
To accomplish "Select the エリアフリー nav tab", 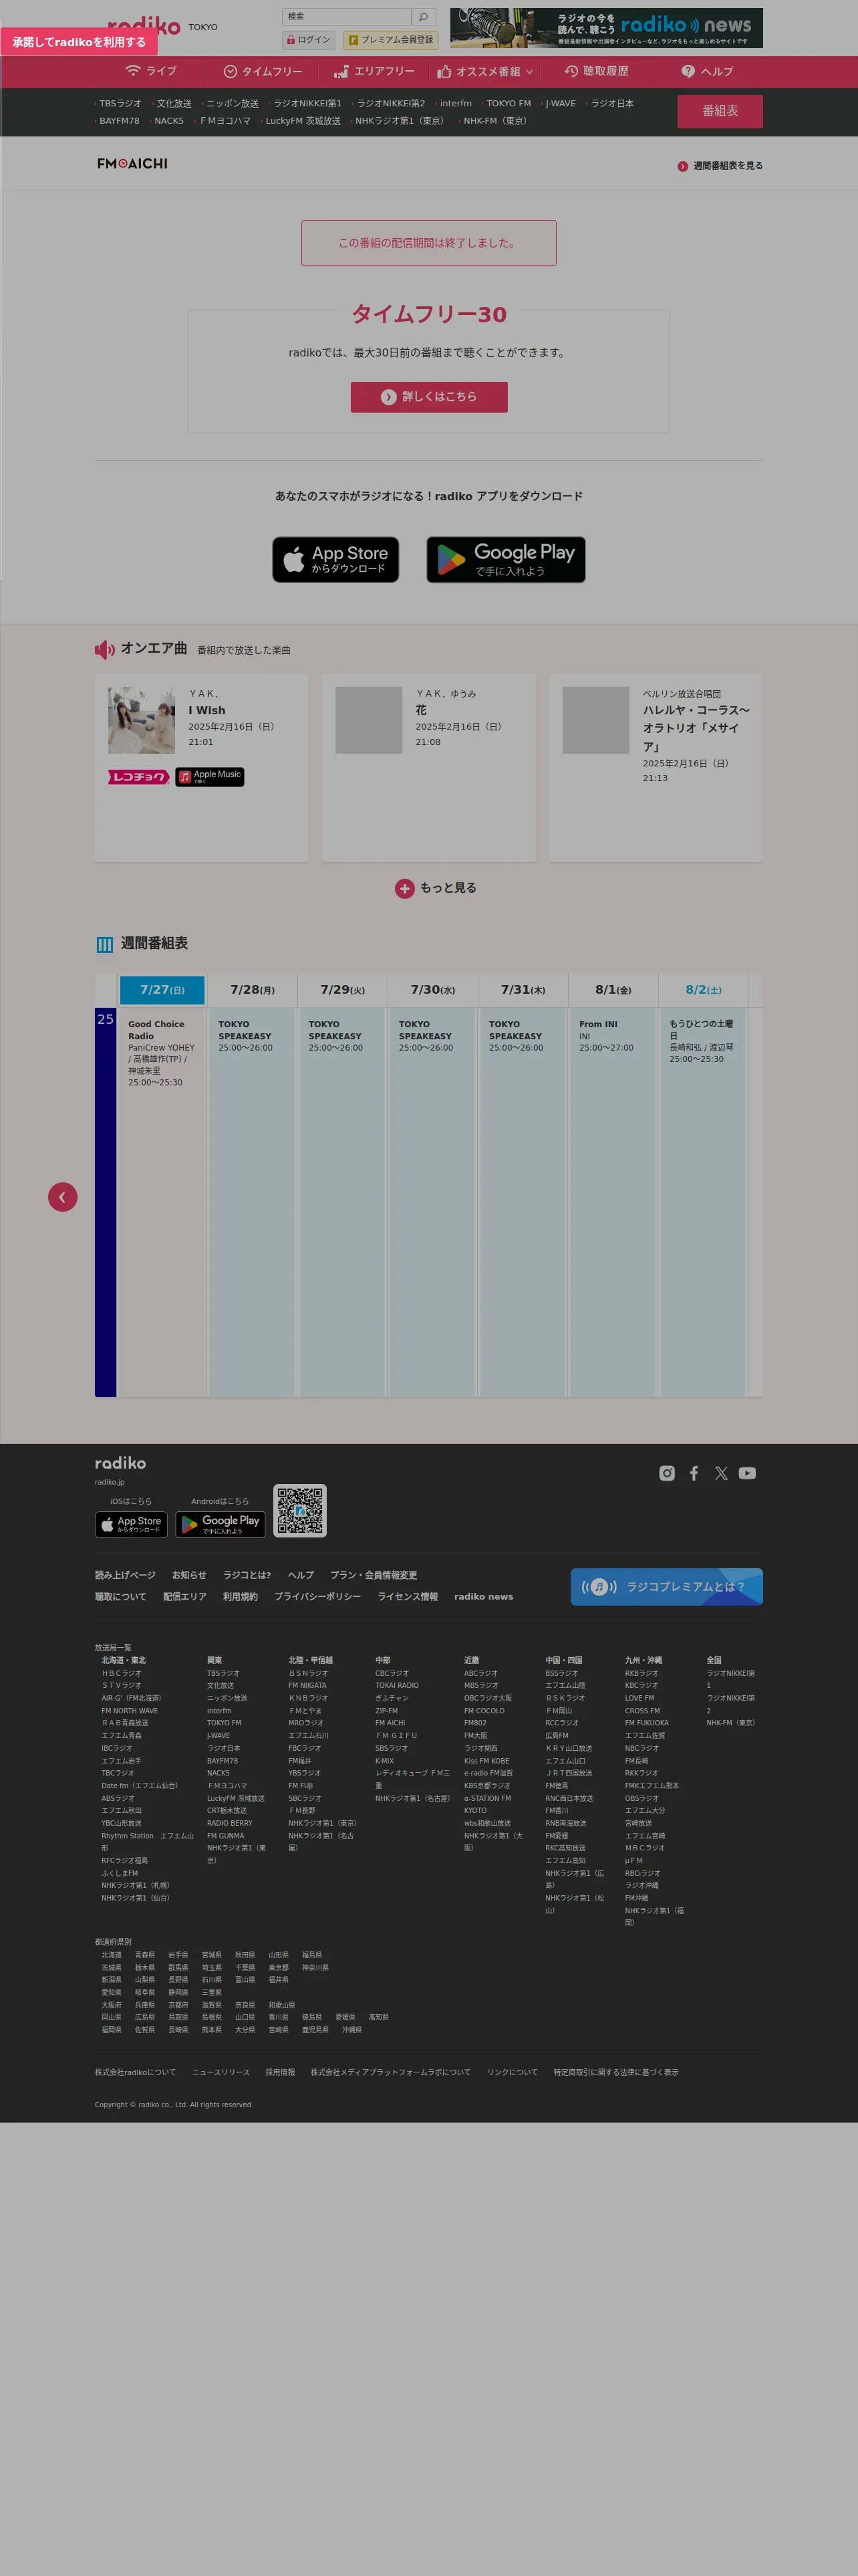I will (374, 71).
